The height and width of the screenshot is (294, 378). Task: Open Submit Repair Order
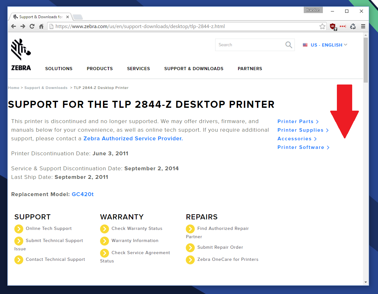(x=220, y=247)
